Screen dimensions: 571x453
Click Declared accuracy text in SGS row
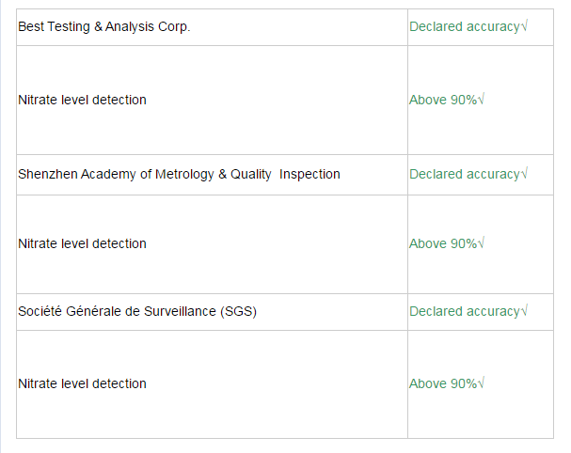tap(464, 311)
